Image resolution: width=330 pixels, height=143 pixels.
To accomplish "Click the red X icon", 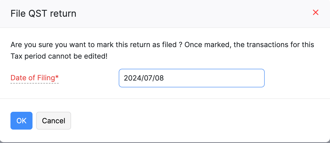I will point(315,12).
